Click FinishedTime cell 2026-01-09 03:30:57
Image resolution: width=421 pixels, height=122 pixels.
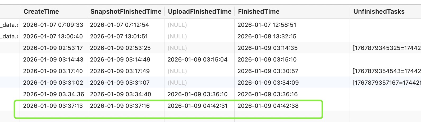(x=268, y=71)
